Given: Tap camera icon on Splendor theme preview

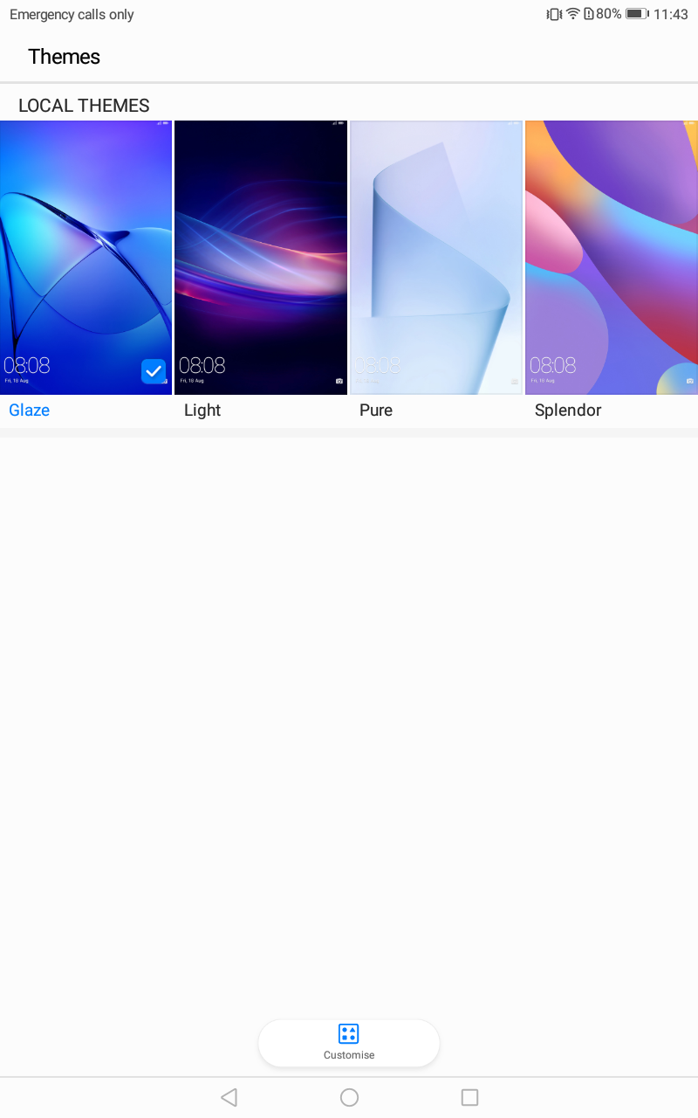Looking at the screenshot, I should point(689,381).
